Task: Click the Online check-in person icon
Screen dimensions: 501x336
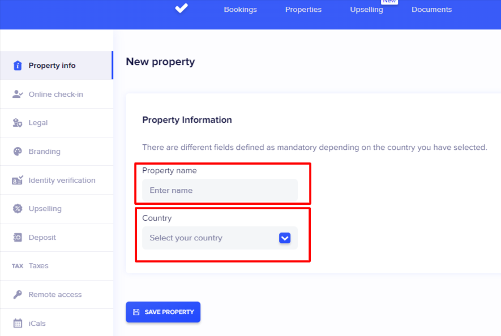Action: pyautogui.click(x=18, y=94)
